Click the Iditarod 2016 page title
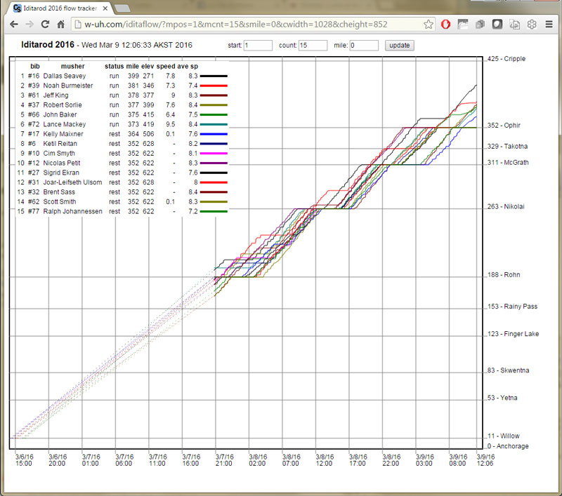 tap(48, 45)
